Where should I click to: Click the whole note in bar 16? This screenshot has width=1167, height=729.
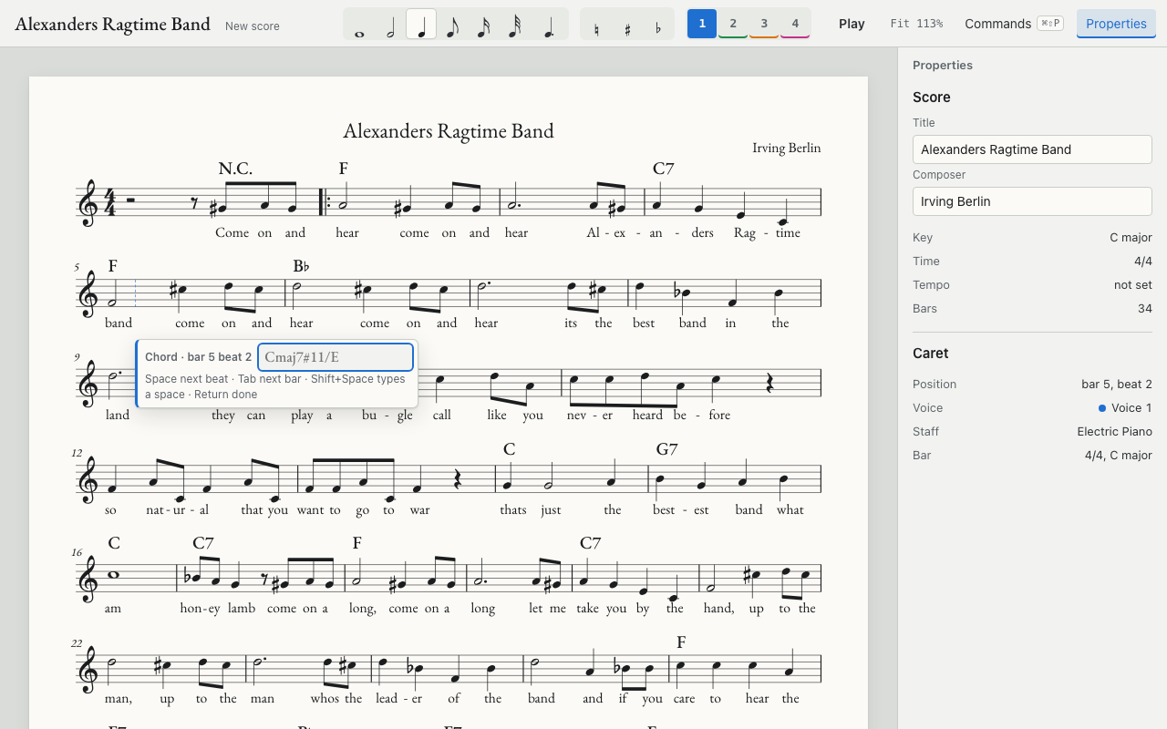point(113,575)
